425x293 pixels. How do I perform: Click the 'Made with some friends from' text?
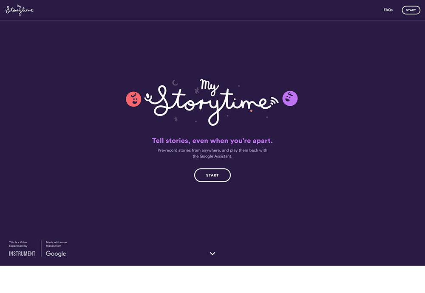[56, 244]
